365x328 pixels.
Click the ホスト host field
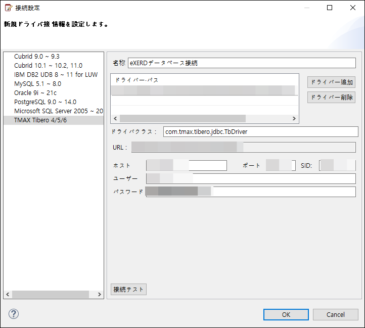coord(187,165)
